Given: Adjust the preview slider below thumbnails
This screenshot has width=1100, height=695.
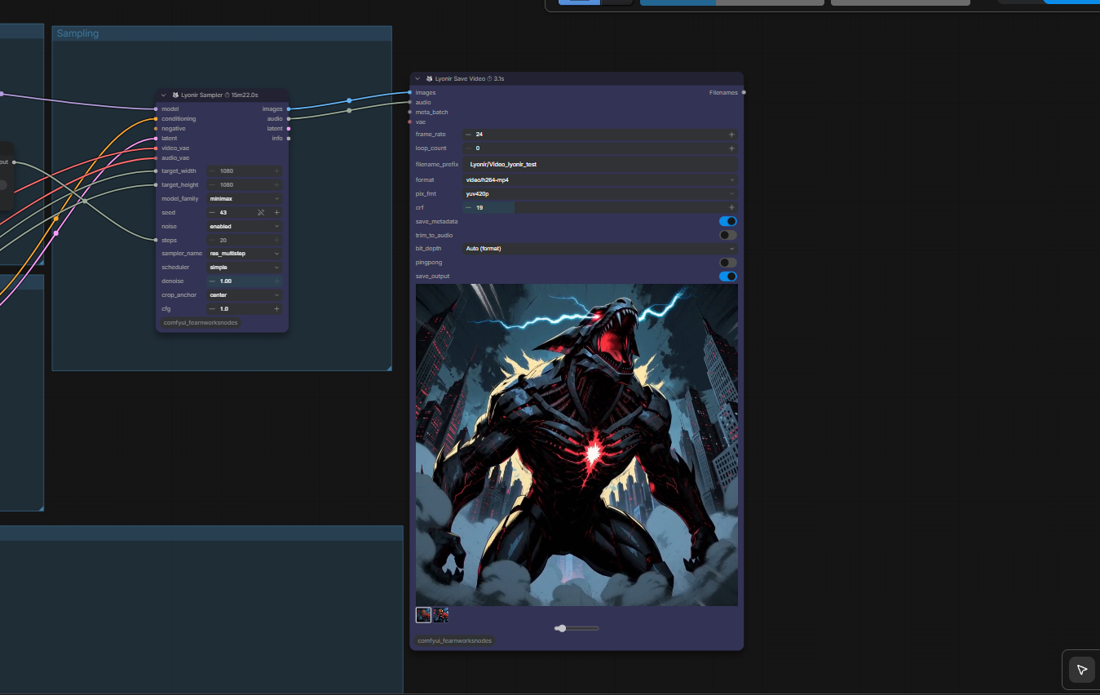Looking at the screenshot, I should (577, 628).
